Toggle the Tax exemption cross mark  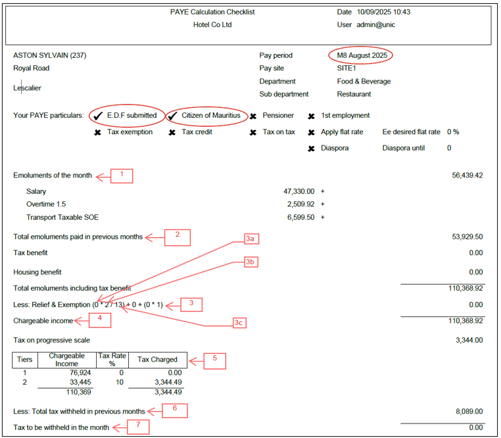coord(97,132)
